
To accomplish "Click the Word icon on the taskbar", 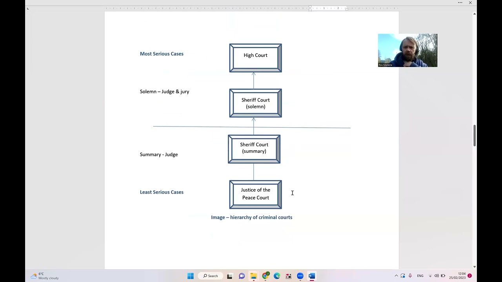I will [312, 276].
